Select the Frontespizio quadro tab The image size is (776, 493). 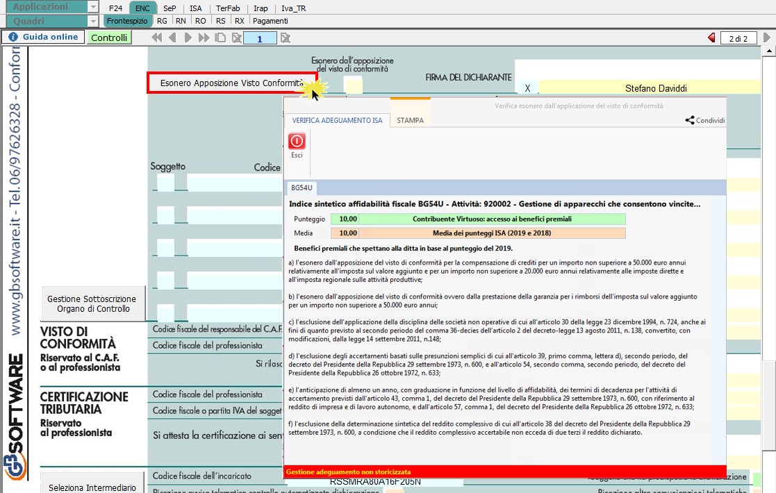coord(127,21)
